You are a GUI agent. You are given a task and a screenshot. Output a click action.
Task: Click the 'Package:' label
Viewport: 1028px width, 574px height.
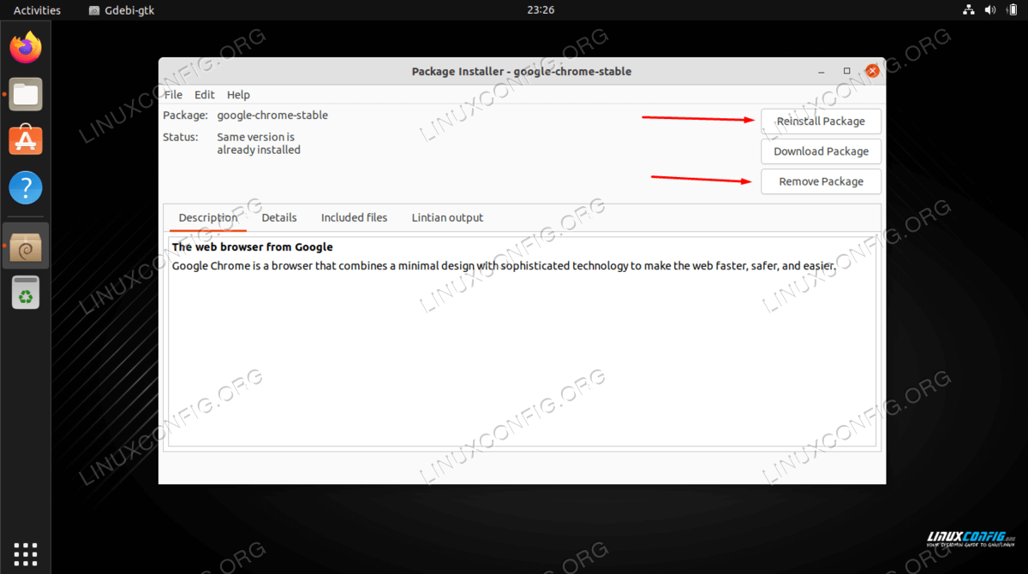[185, 115]
